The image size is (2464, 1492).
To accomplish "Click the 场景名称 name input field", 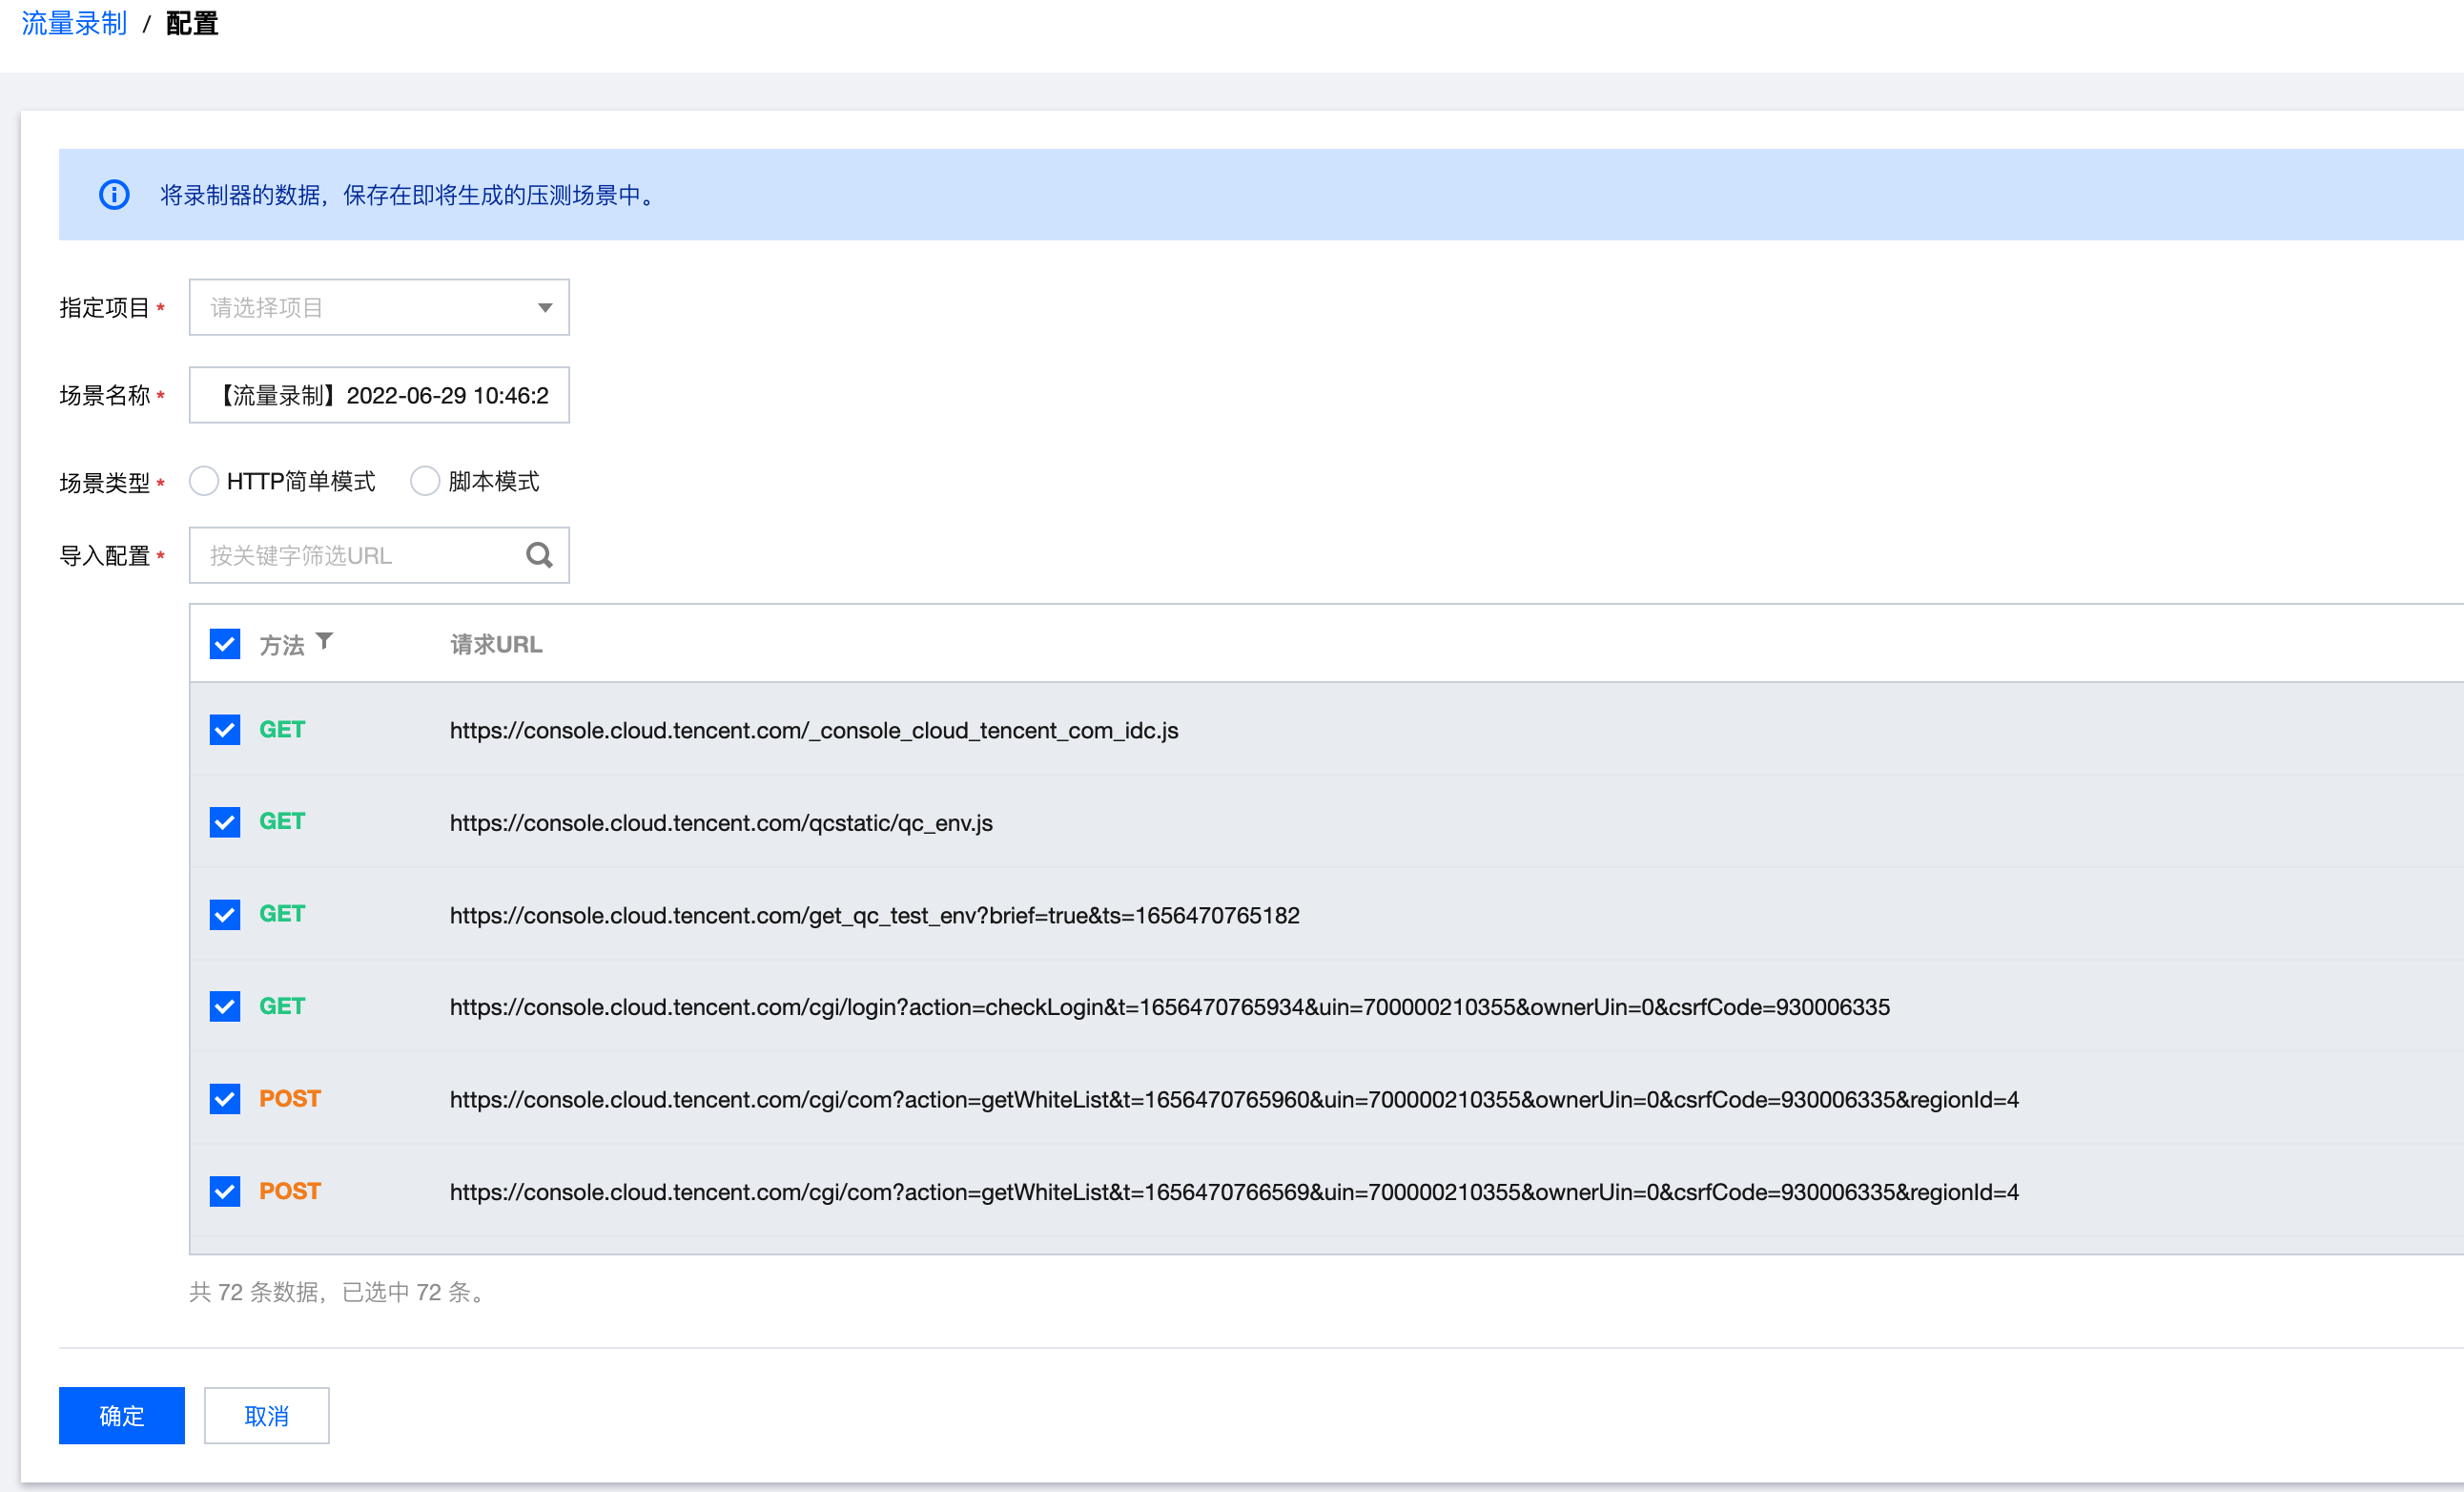I will coord(379,395).
